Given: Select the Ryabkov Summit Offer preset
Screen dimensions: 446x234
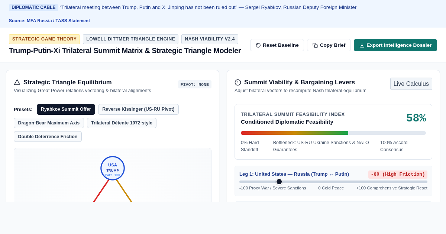Looking at the screenshot, I should point(66,109).
